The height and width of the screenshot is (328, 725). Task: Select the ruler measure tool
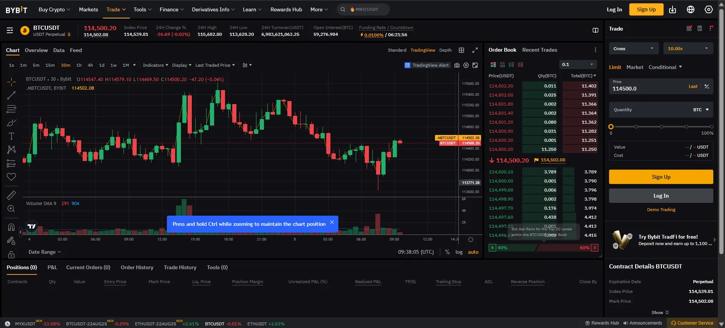click(11, 195)
